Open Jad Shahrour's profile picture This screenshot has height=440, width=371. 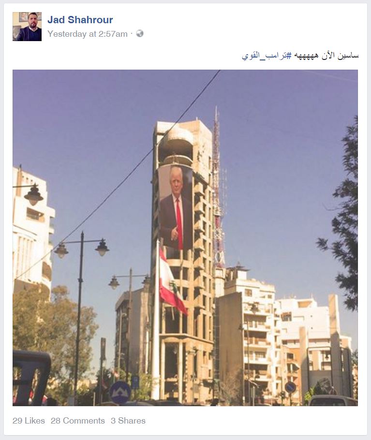point(27,27)
